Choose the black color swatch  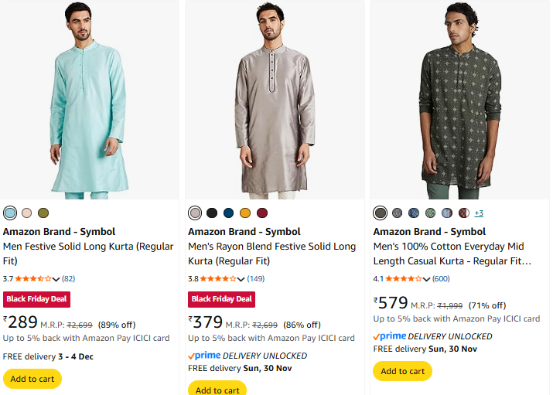(x=211, y=213)
